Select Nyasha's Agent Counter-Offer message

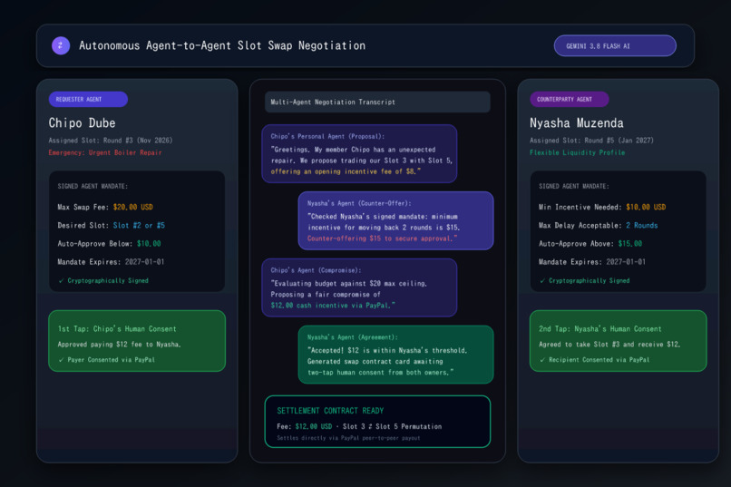[x=395, y=221]
